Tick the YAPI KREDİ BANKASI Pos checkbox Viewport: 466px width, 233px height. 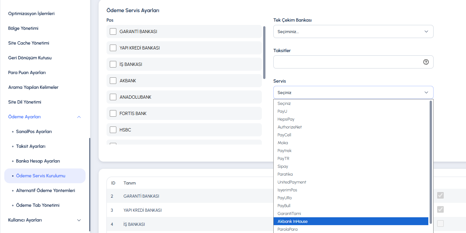[113, 48]
